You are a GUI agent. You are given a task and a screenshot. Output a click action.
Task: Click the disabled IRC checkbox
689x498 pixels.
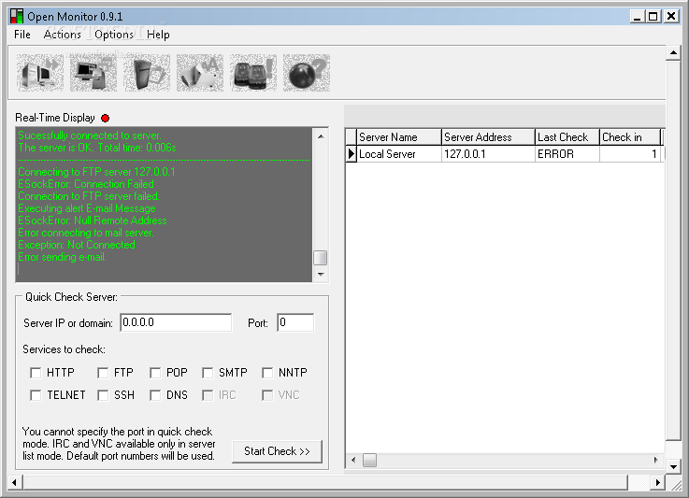pos(208,395)
